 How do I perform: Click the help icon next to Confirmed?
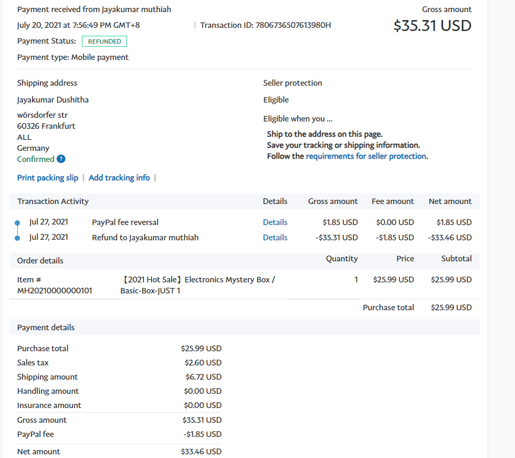(x=61, y=159)
